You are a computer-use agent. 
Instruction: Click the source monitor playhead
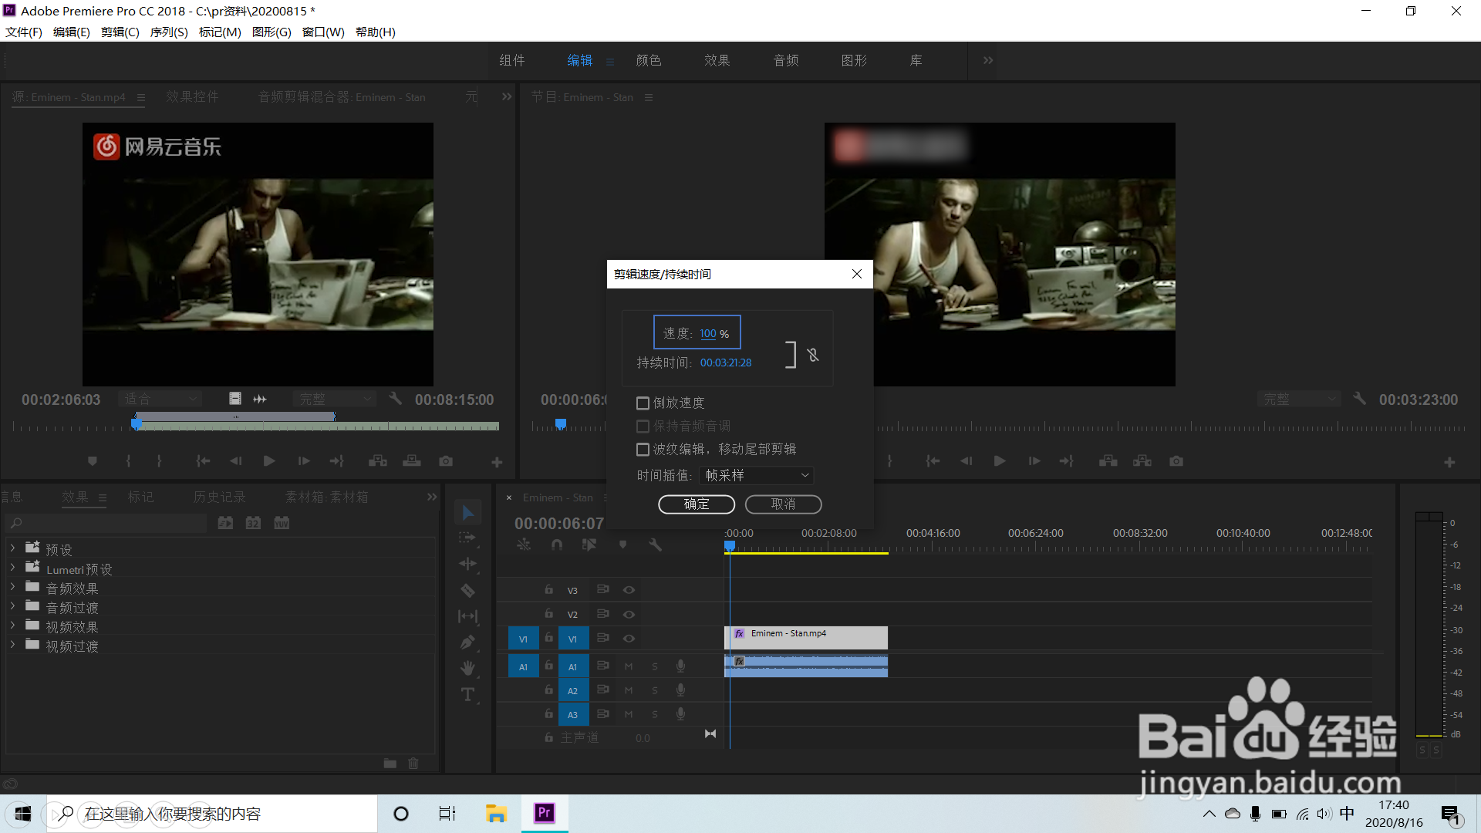point(137,424)
